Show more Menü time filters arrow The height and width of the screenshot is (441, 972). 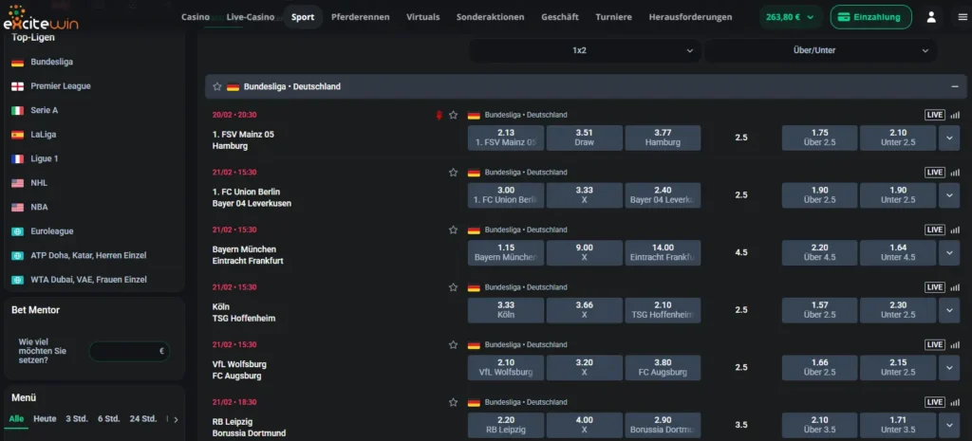pos(176,419)
